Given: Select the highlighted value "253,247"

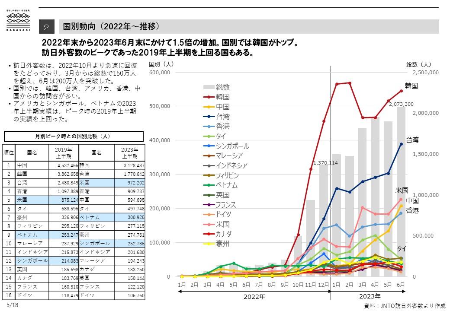Looking at the screenshot, I should tap(70, 235).
